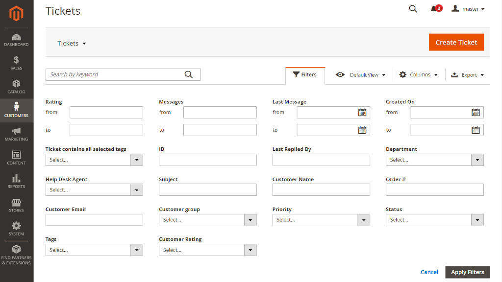Viewport: 502px width, 282px height.
Task: Focus the Order # field
Action: coord(434,190)
